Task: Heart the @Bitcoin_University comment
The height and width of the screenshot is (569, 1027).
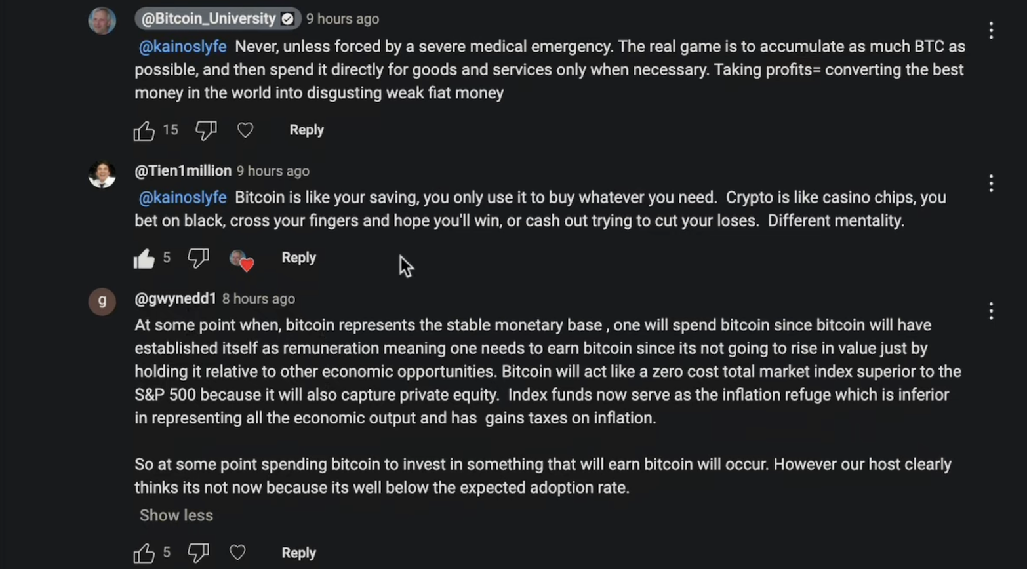Action: click(245, 130)
